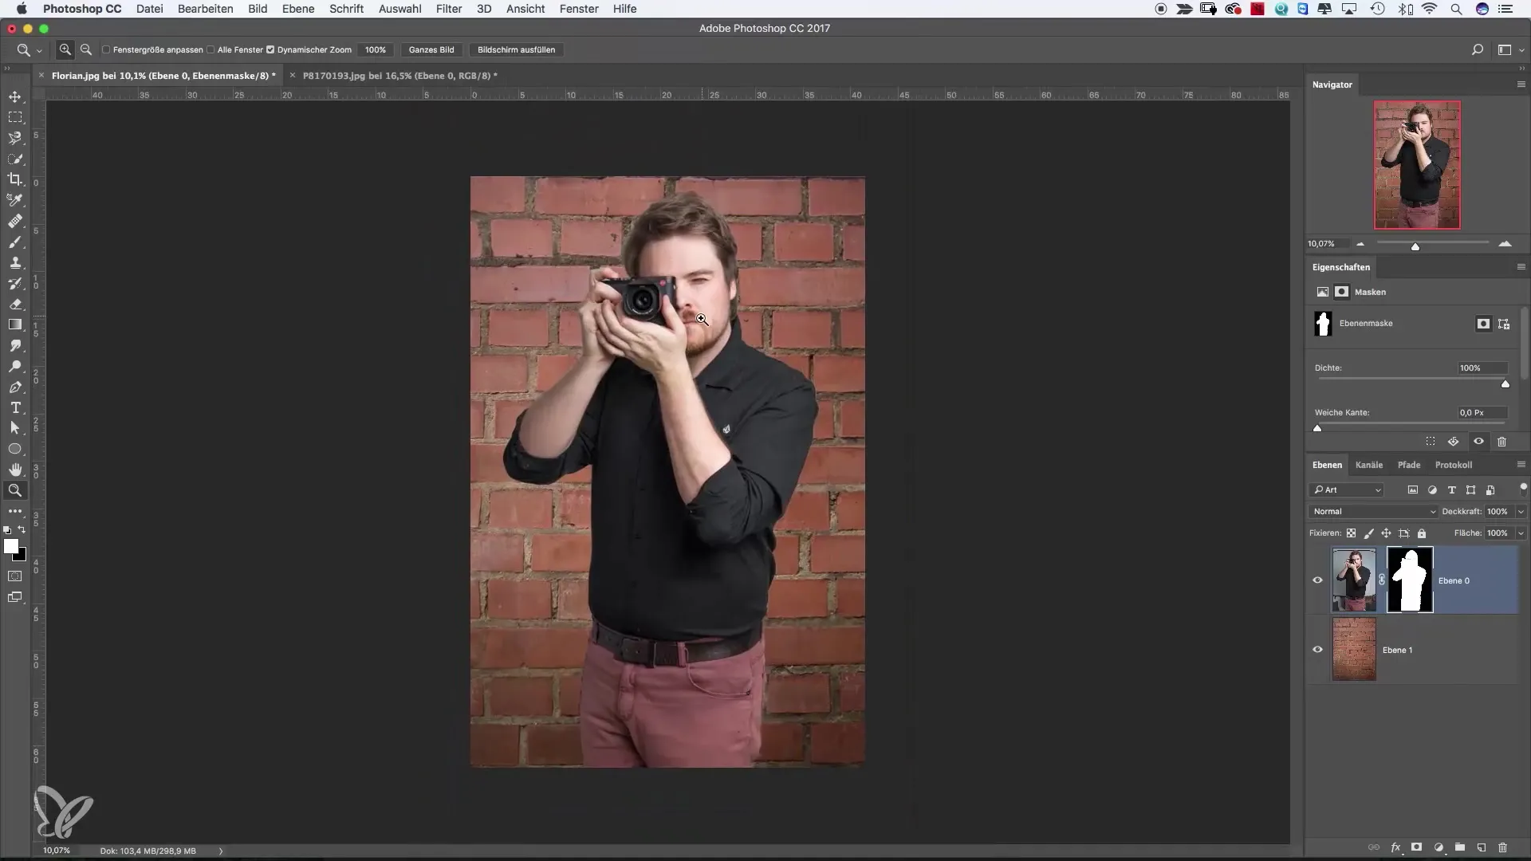The image size is (1531, 861).
Task: Click the 100% zoom button
Action: pos(376,49)
